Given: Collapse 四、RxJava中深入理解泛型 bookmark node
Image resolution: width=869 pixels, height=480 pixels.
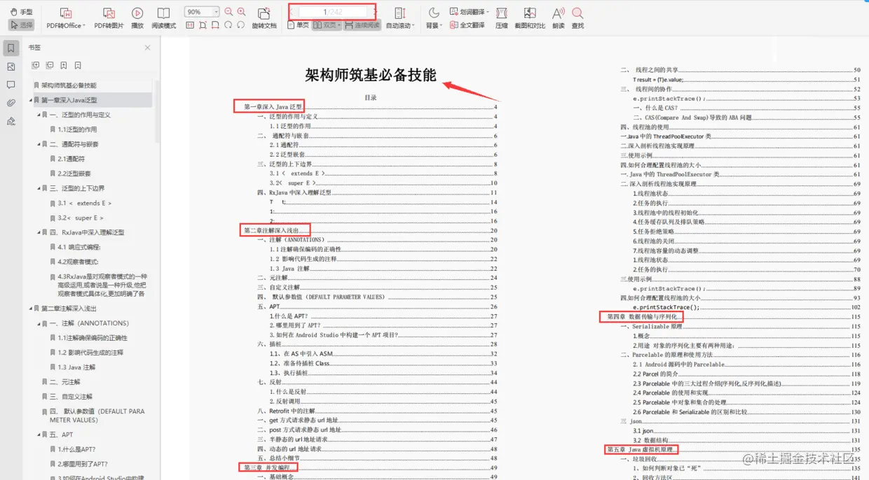Looking at the screenshot, I should click(x=39, y=232).
